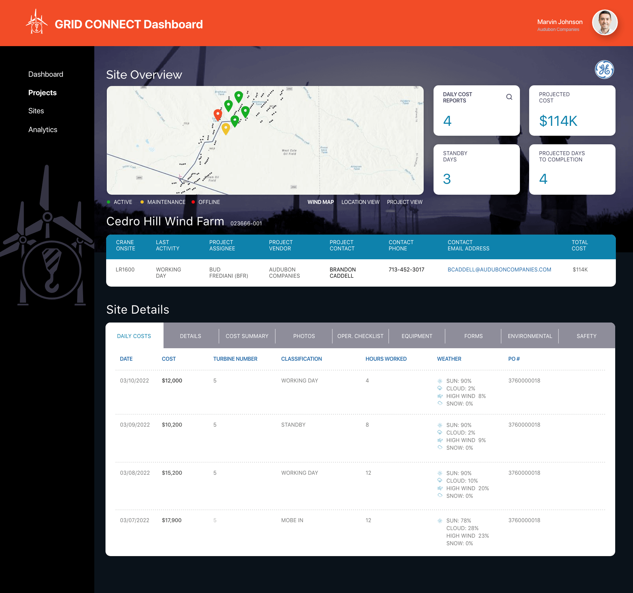Screen dimensions: 633x593
Task: Click the Marvin Johnson user name
Action: pos(560,22)
